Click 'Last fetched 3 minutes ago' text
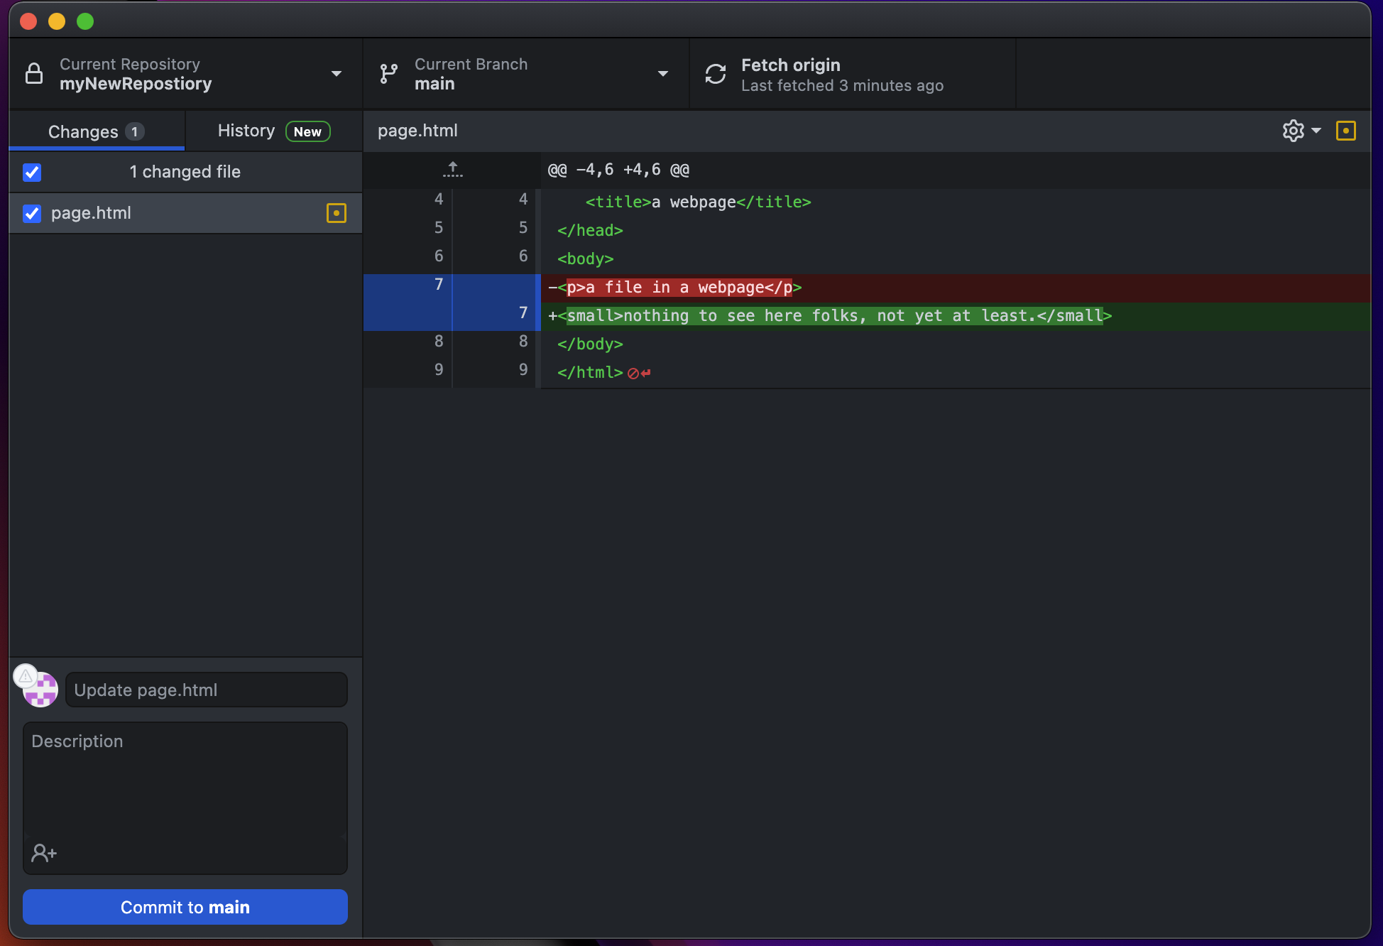 842,86
